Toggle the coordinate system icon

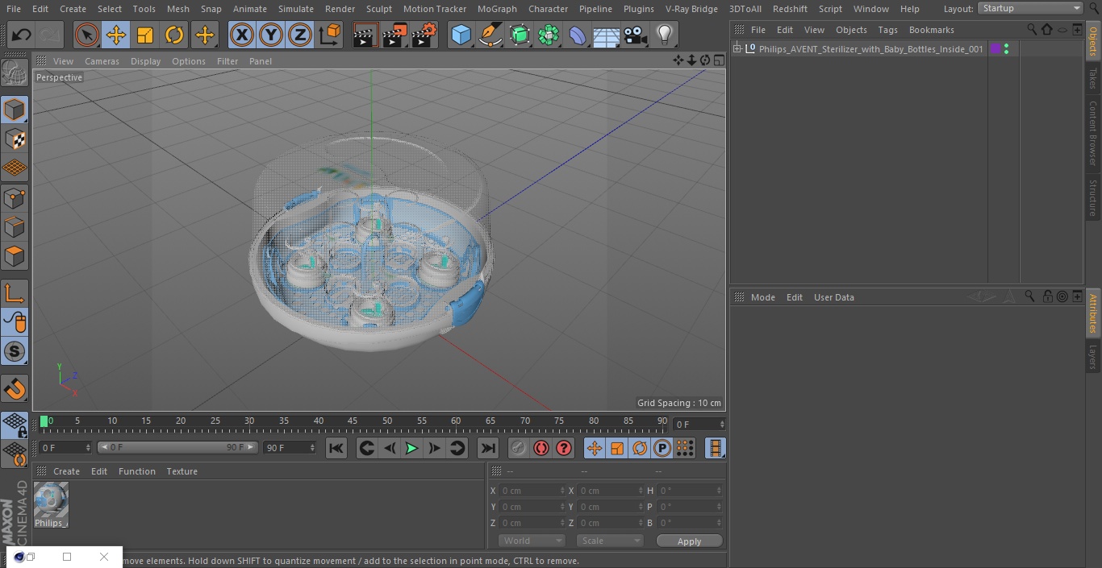click(330, 35)
